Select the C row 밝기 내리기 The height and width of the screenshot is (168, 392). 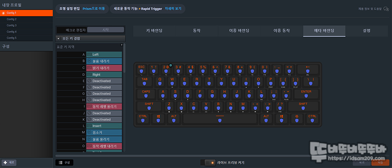pos(89,68)
